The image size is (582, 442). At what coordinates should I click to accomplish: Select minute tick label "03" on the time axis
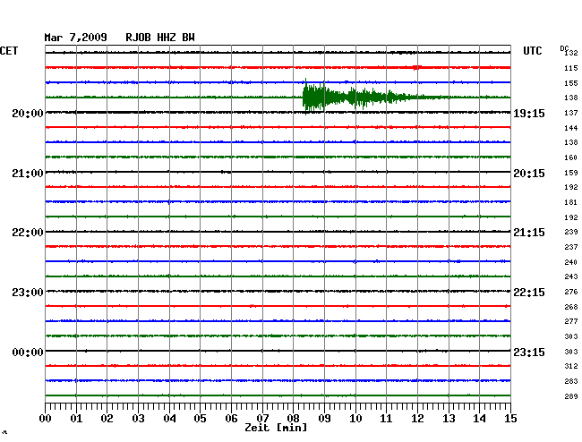[x=138, y=418]
